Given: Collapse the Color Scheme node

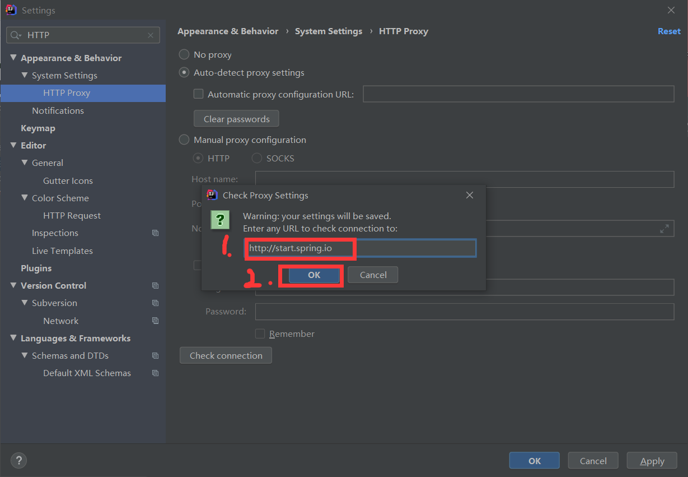Looking at the screenshot, I should tap(25, 198).
